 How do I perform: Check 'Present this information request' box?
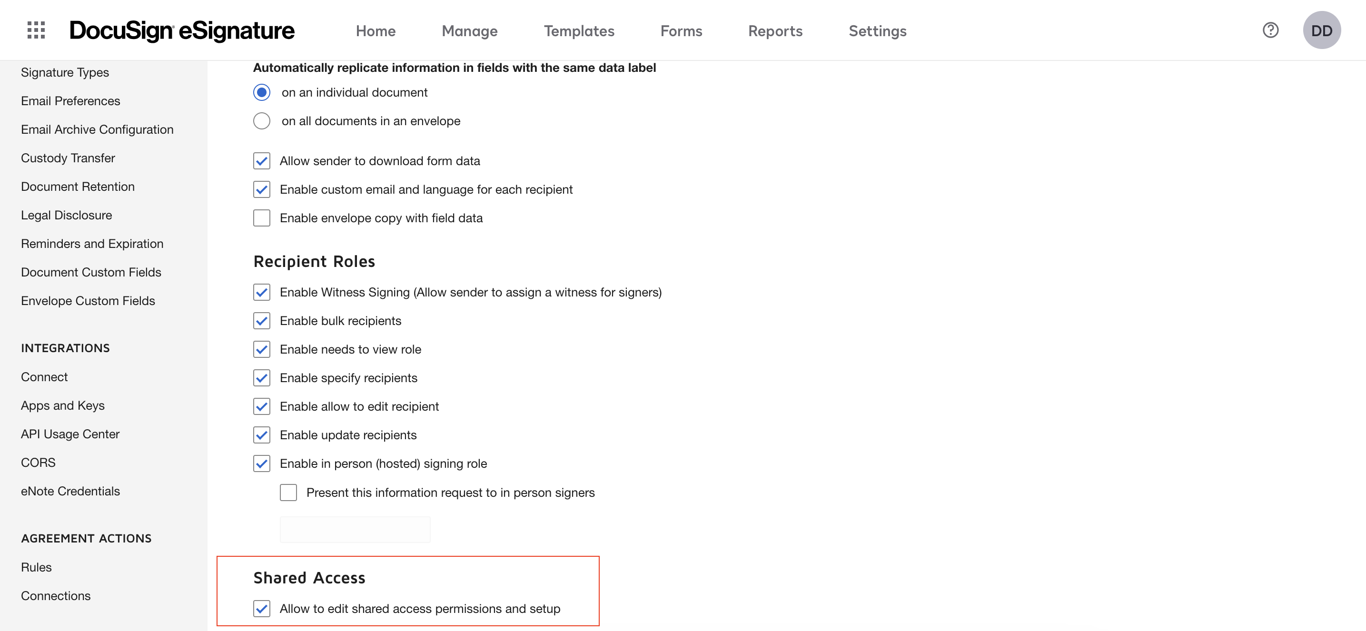[288, 493]
